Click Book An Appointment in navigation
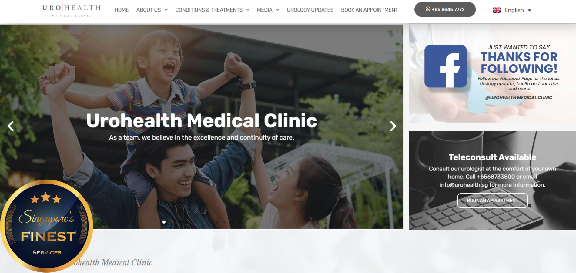This screenshot has height=273, width=576. (x=369, y=10)
